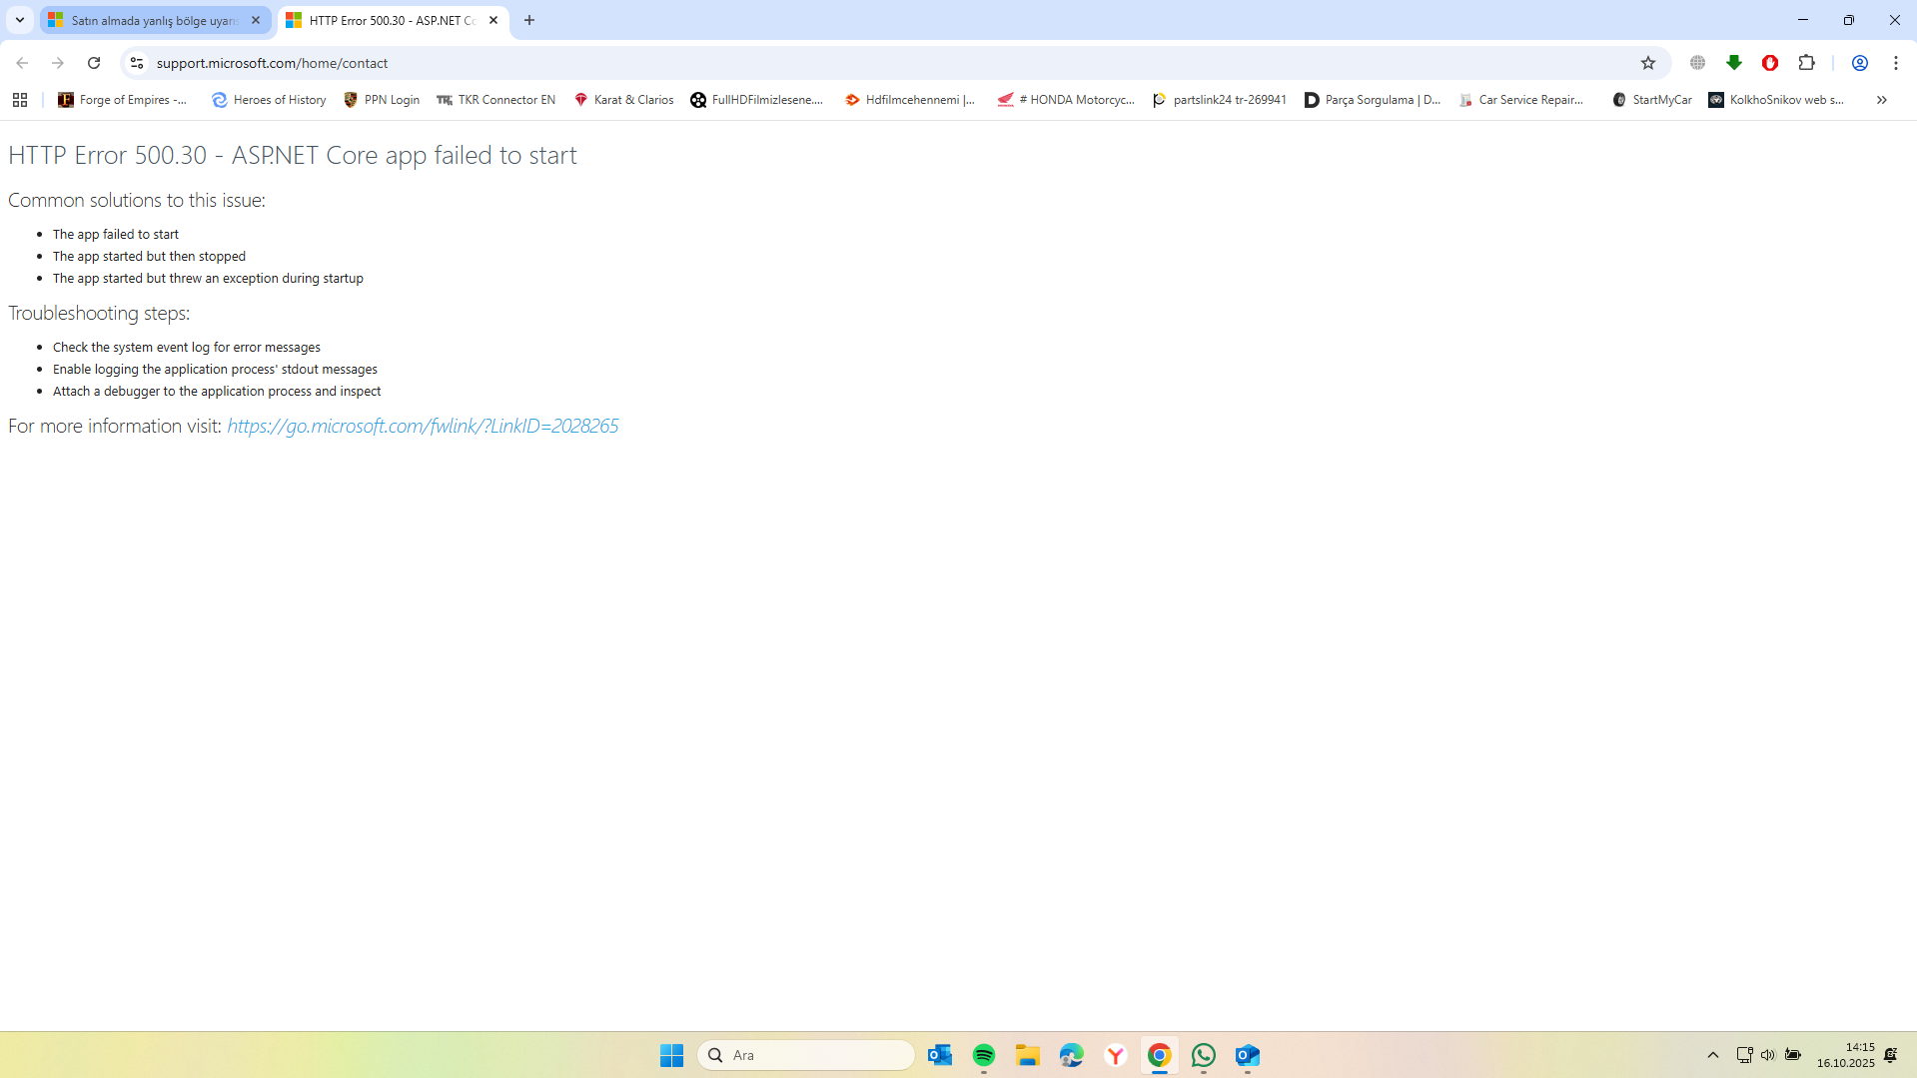Open the go.microsoft.com fwlink troubleshooting link
The image size is (1917, 1078).
click(423, 426)
